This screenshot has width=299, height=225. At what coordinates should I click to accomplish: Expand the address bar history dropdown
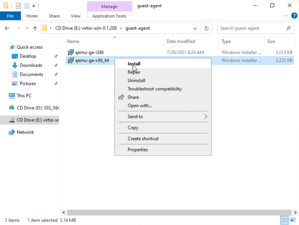click(x=195, y=28)
